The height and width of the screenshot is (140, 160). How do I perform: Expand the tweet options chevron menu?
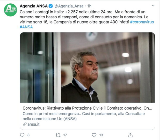tap(153, 5)
